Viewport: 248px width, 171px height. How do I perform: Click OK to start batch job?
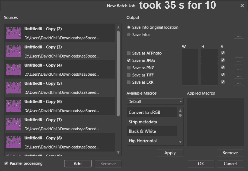[201, 163]
